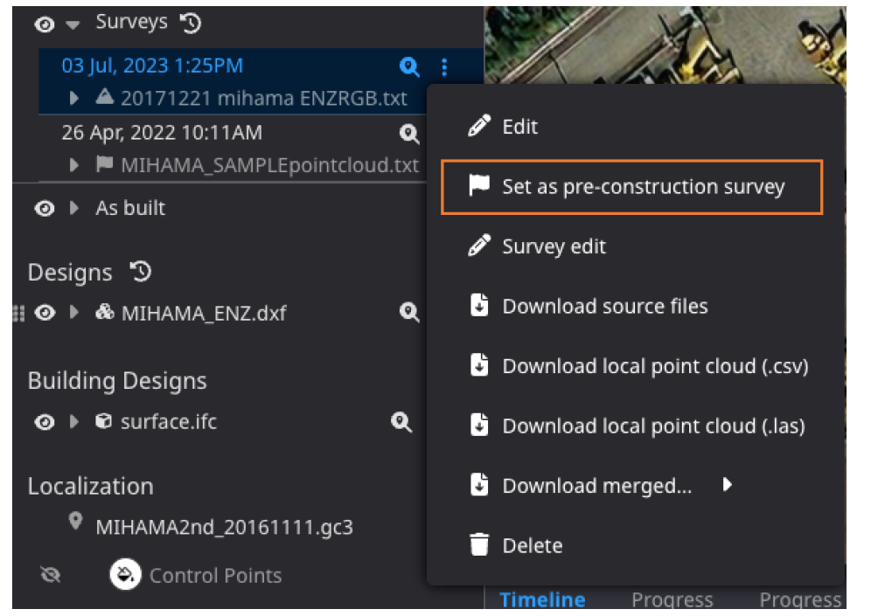This screenshot has width=885, height=616.
Task: Expand the As built group
Action: [74, 208]
